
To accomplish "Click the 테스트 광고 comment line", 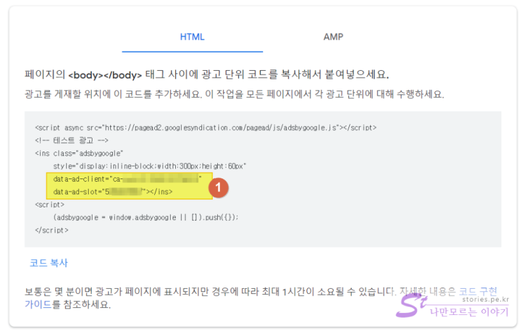I will [72, 140].
